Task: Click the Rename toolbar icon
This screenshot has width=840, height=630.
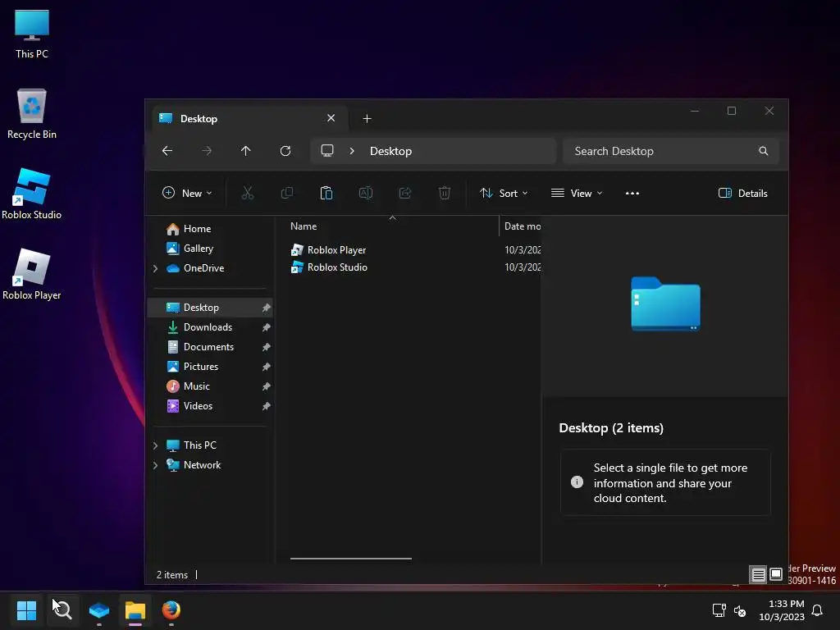Action: pos(366,193)
